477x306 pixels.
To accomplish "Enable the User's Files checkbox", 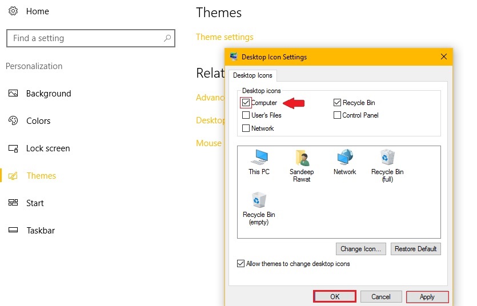I will coord(246,115).
